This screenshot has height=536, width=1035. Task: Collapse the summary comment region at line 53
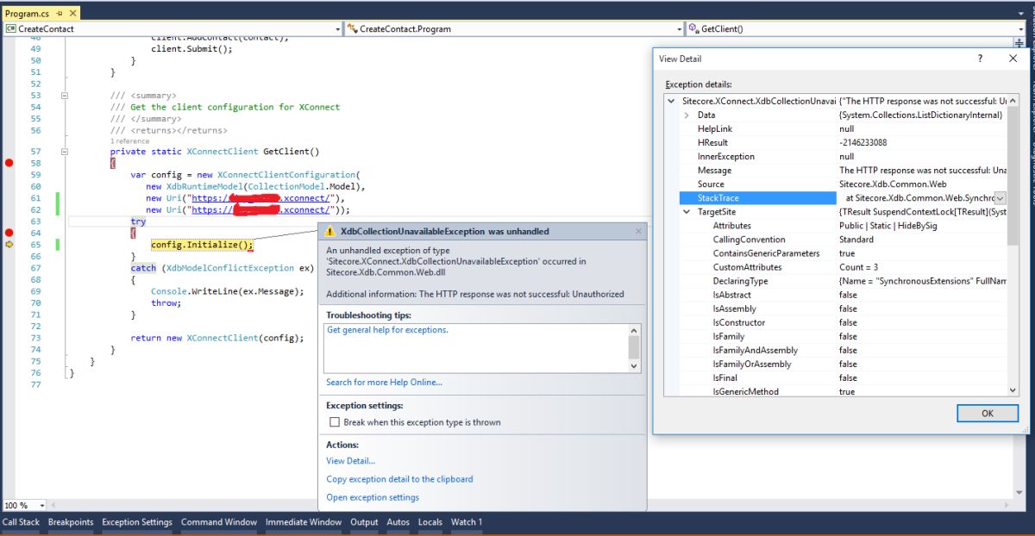pos(65,96)
